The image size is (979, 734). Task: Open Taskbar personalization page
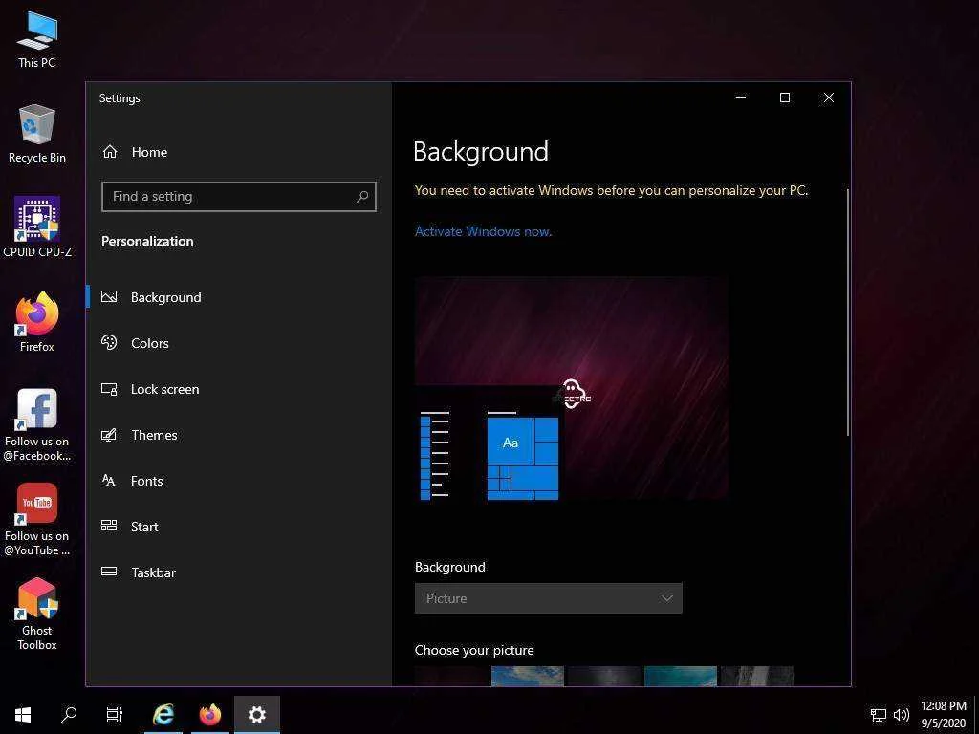[x=238, y=572]
